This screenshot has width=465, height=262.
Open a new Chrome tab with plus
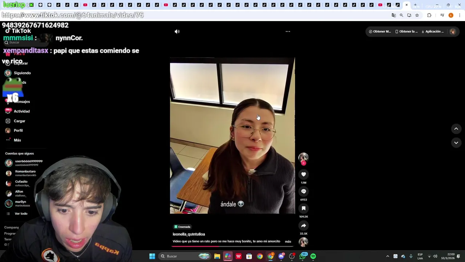pos(415,5)
